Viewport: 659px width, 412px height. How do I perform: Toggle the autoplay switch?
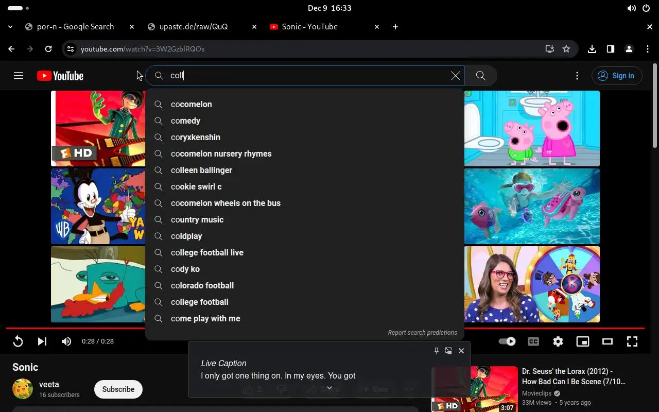(x=507, y=341)
